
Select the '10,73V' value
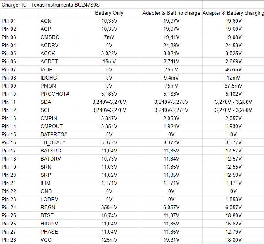[109, 159]
